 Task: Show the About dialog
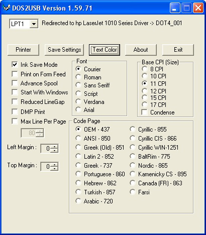pos(141,50)
